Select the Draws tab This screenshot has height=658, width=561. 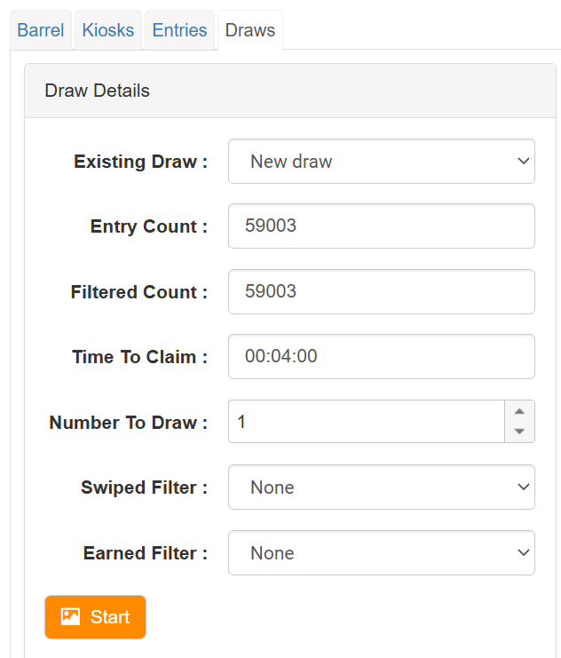point(249,30)
